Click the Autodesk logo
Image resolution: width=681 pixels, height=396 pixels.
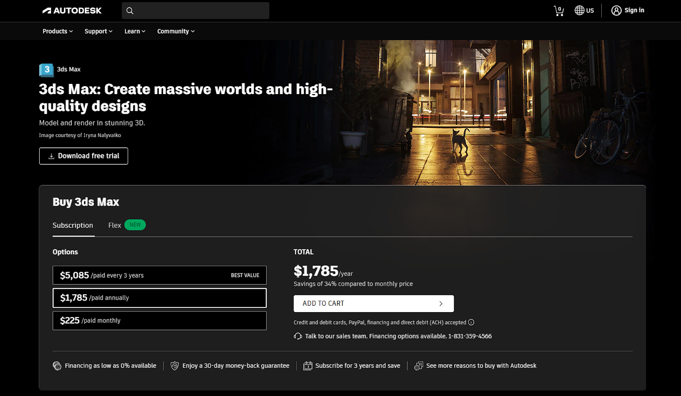72,11
